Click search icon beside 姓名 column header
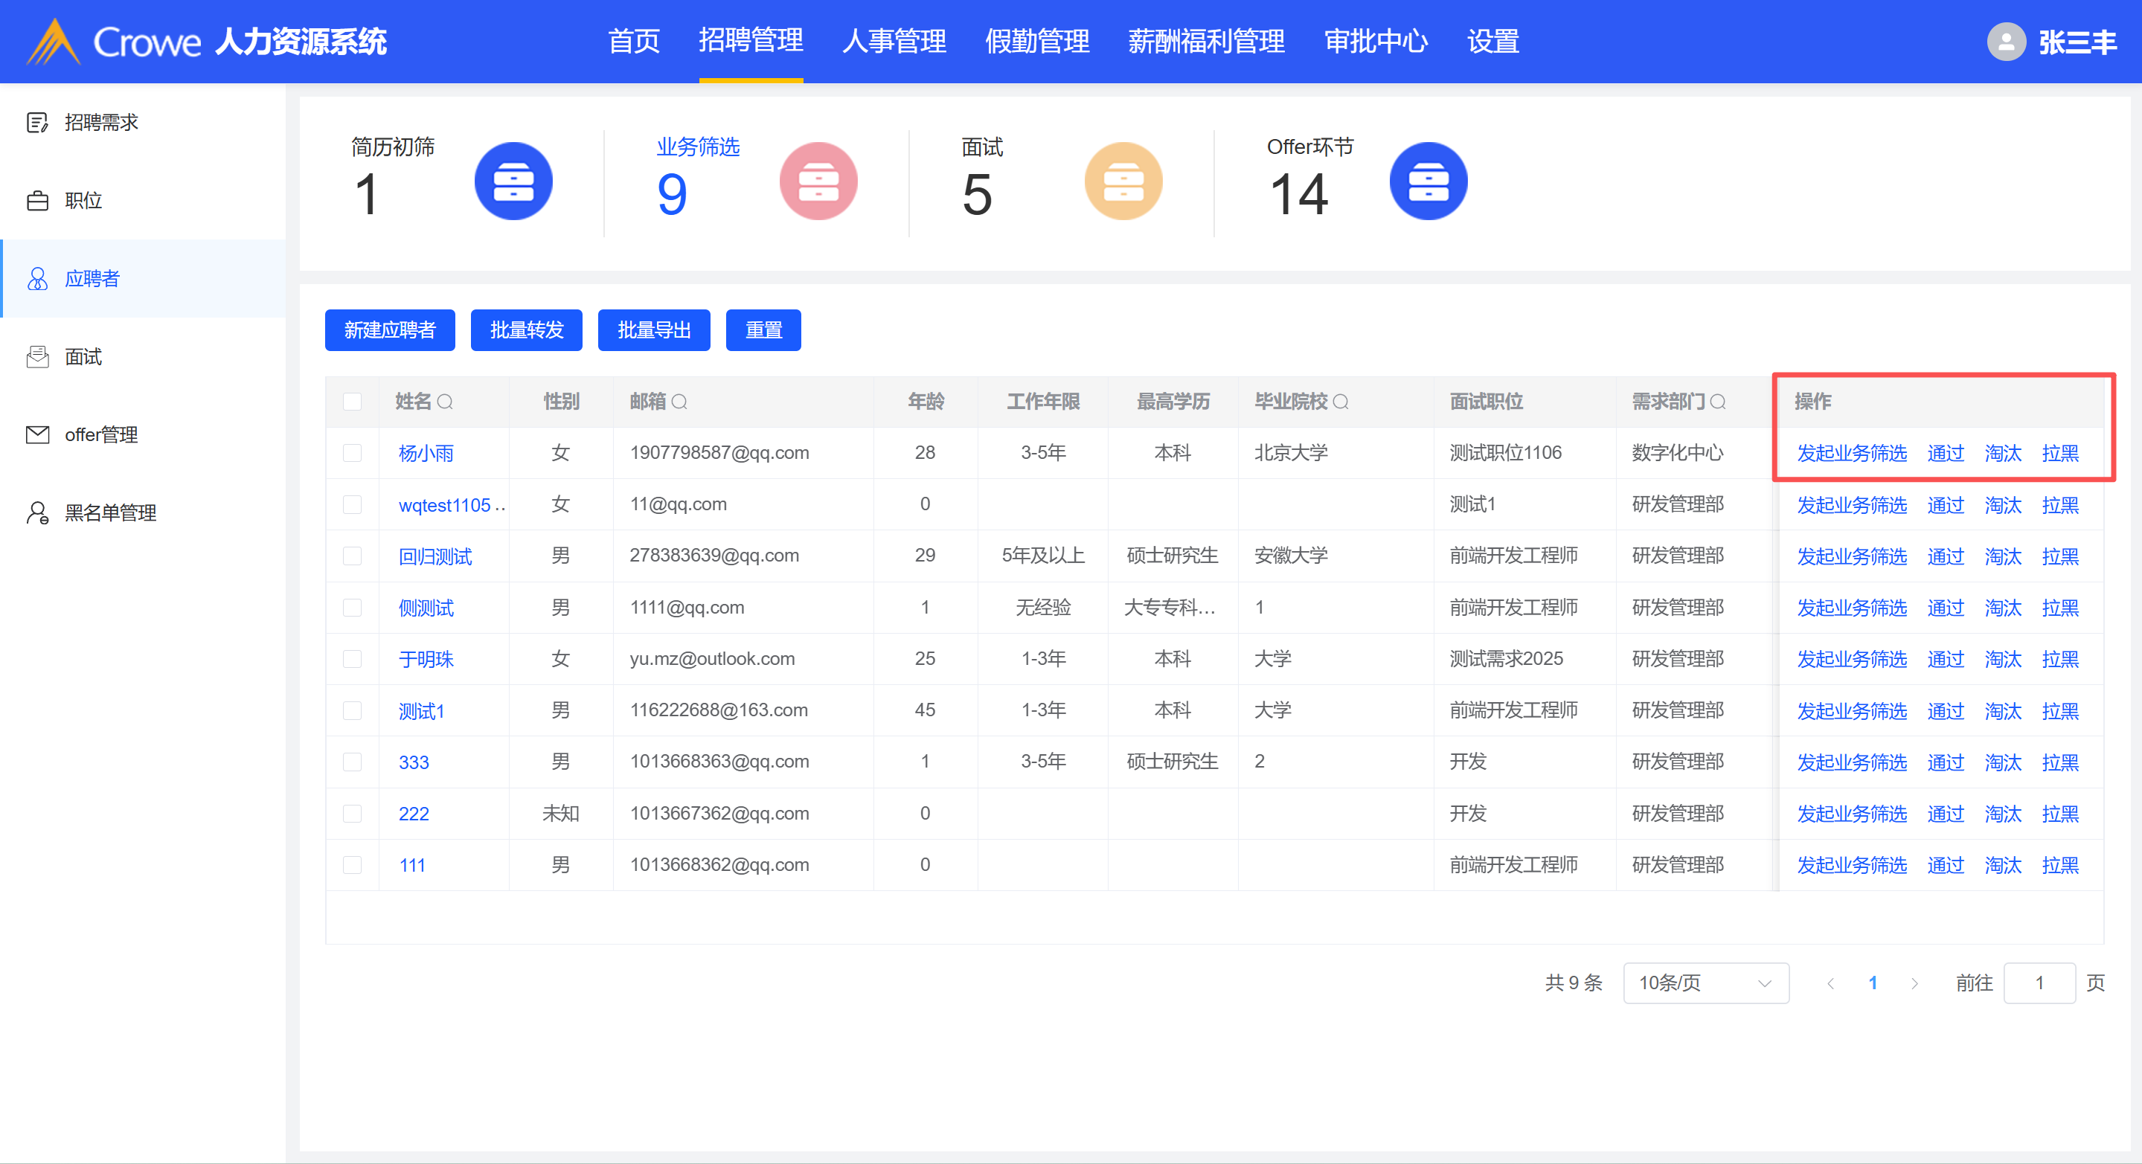The height and width of the screenshot is (1164, 2142). tap(445, 402)
